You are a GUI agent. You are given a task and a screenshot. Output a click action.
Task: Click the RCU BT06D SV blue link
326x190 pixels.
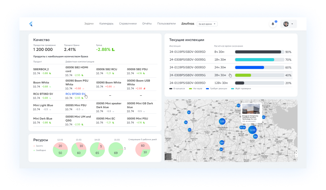tap(75, 94)
